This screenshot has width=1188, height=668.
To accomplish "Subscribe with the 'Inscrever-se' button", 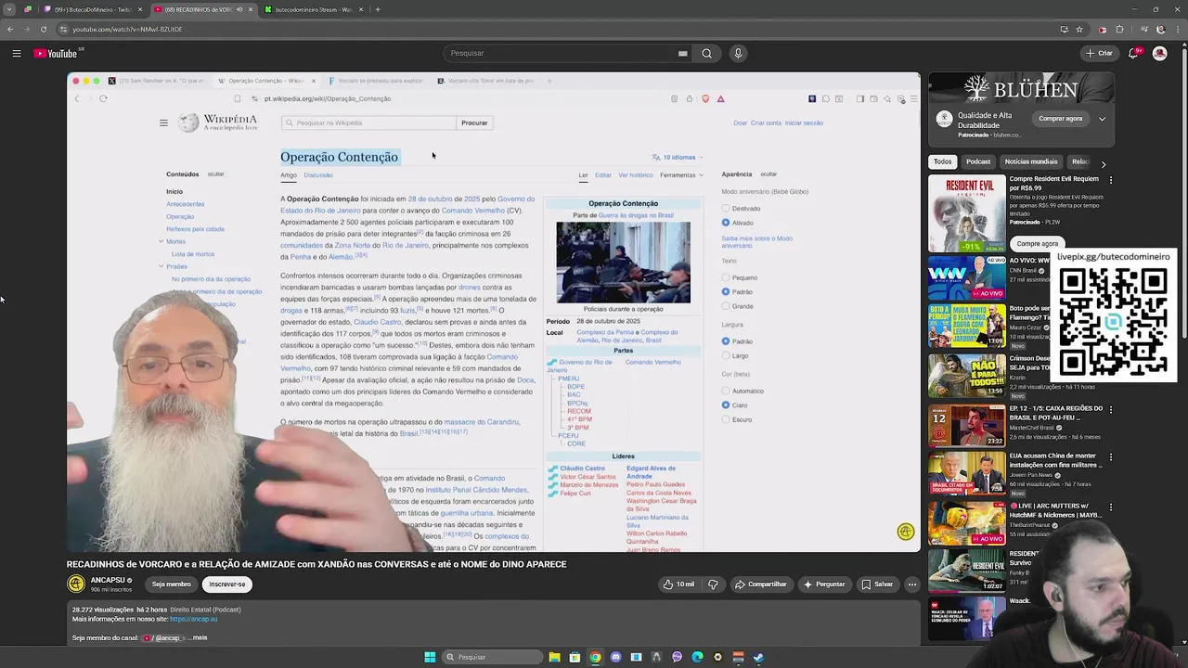I will pos(227,584).
